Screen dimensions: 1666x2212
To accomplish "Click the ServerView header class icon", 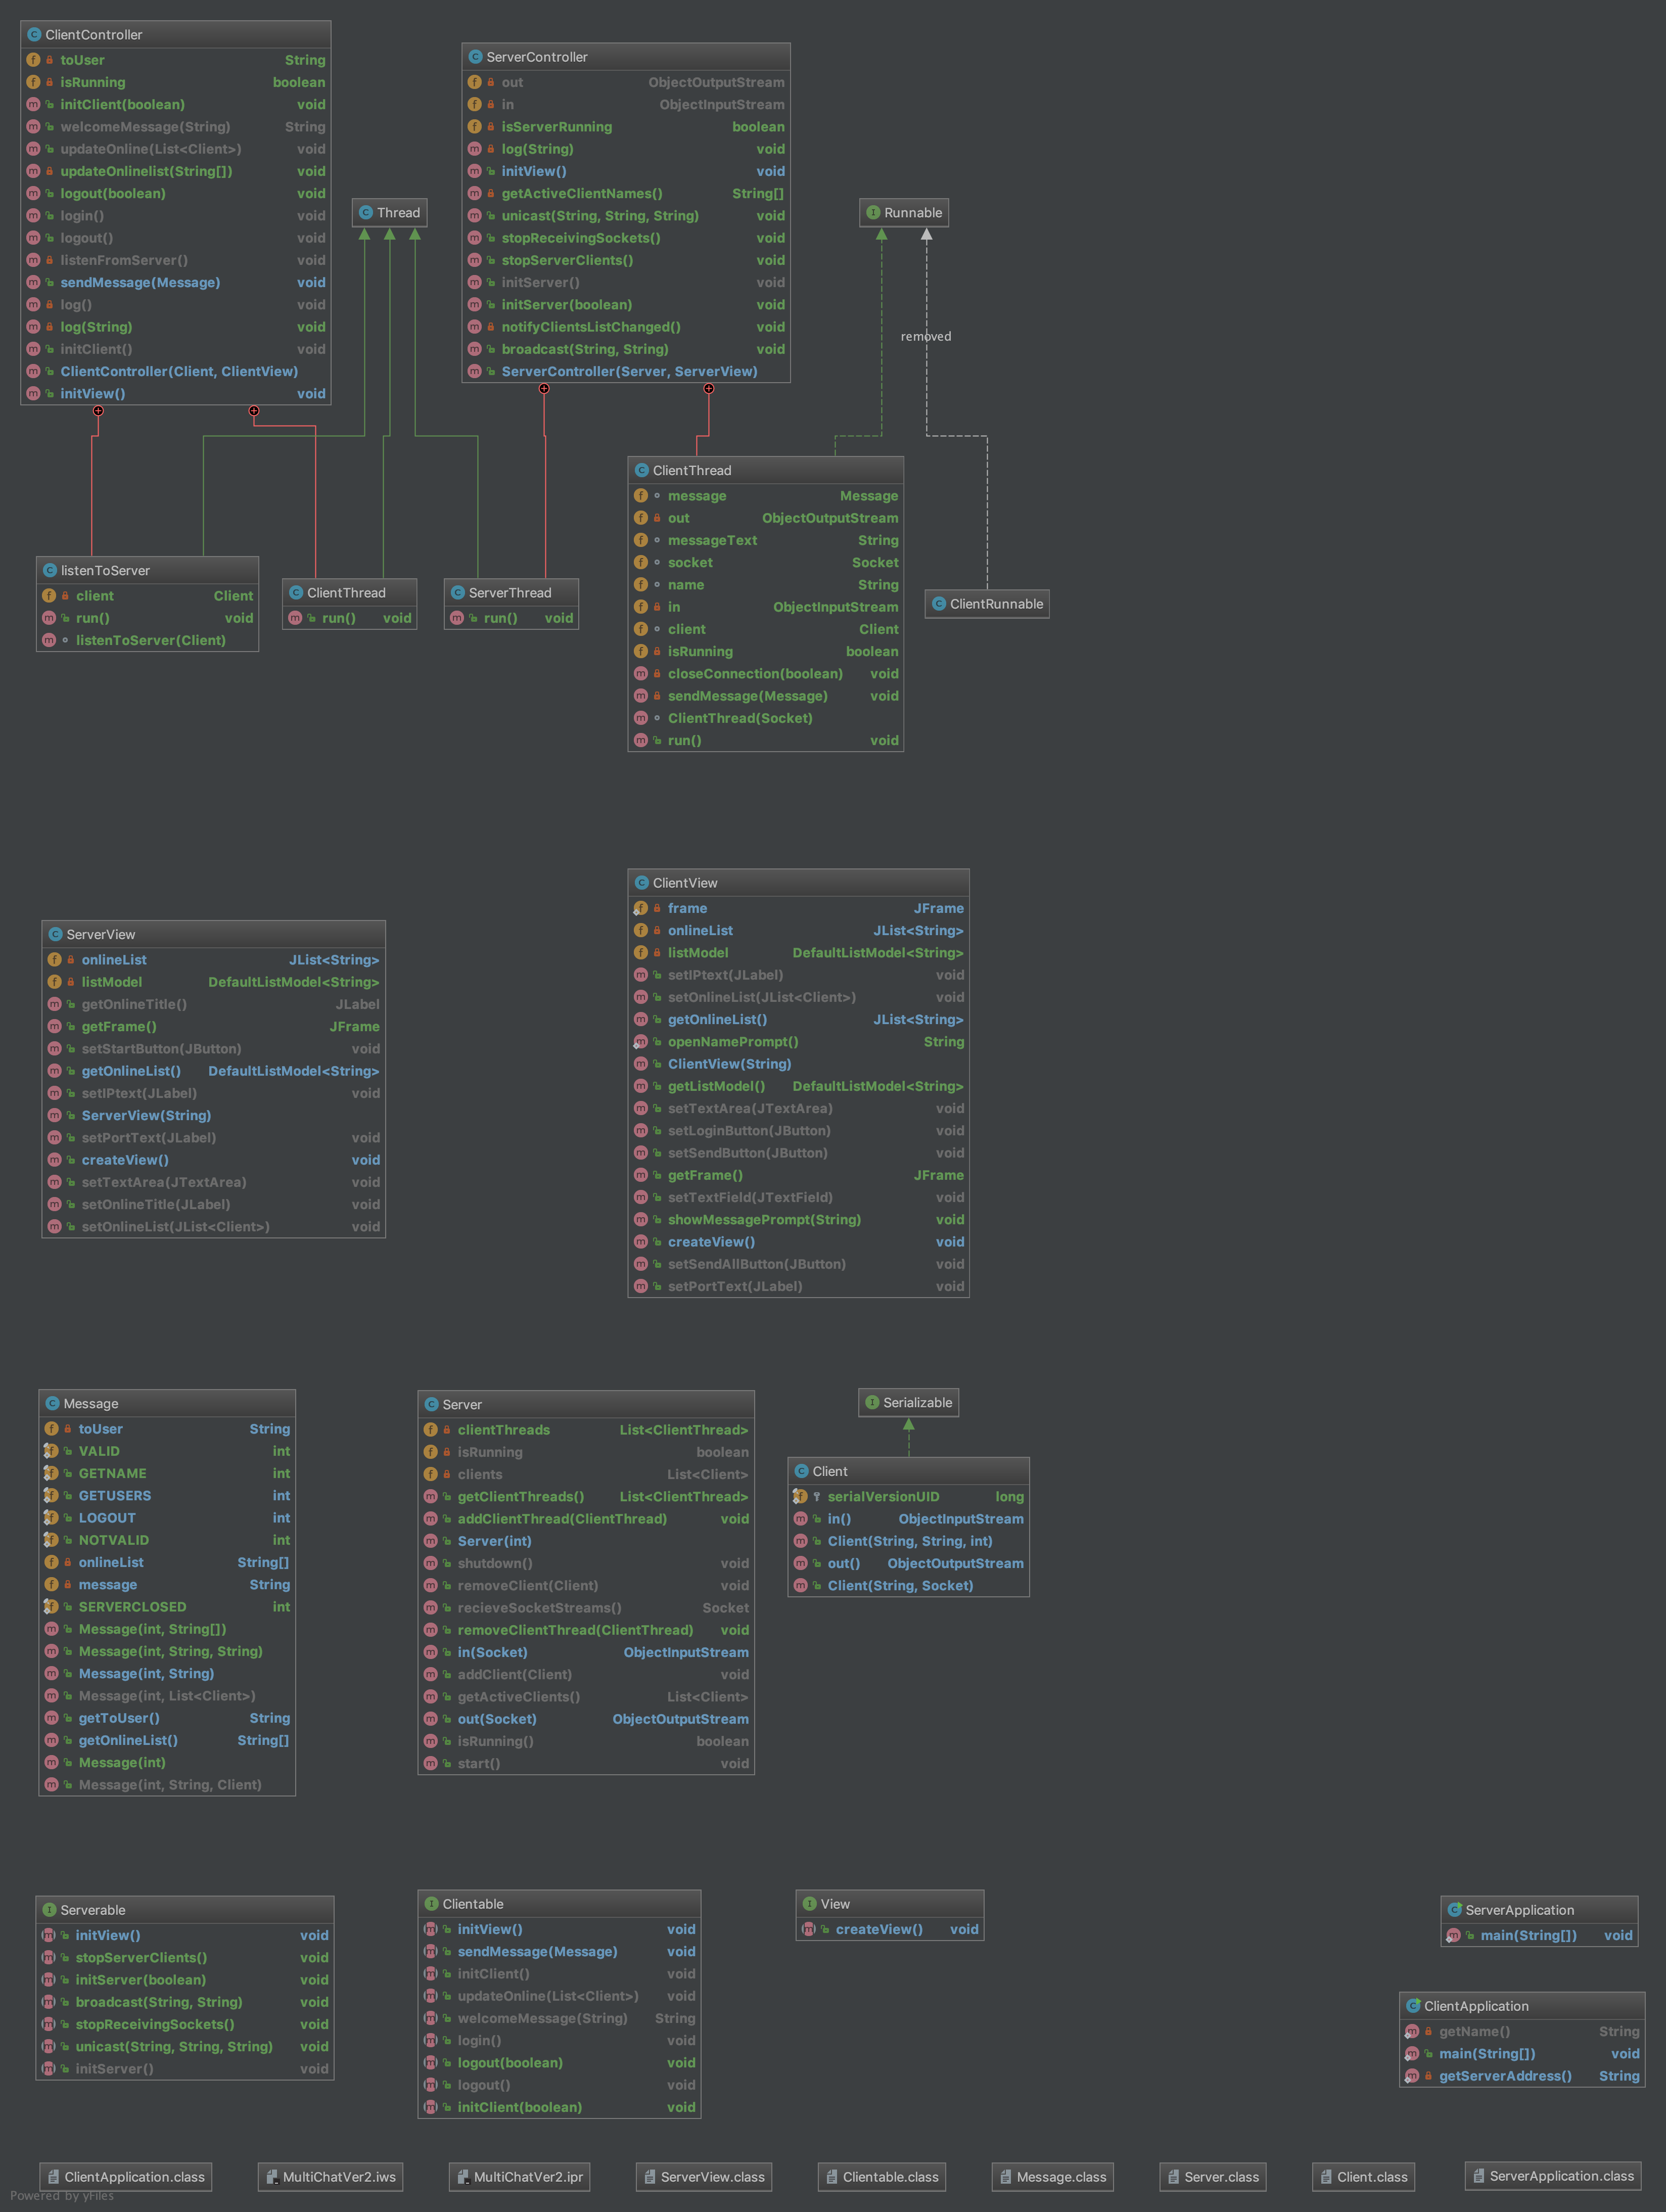I will (x=56, y=935).
